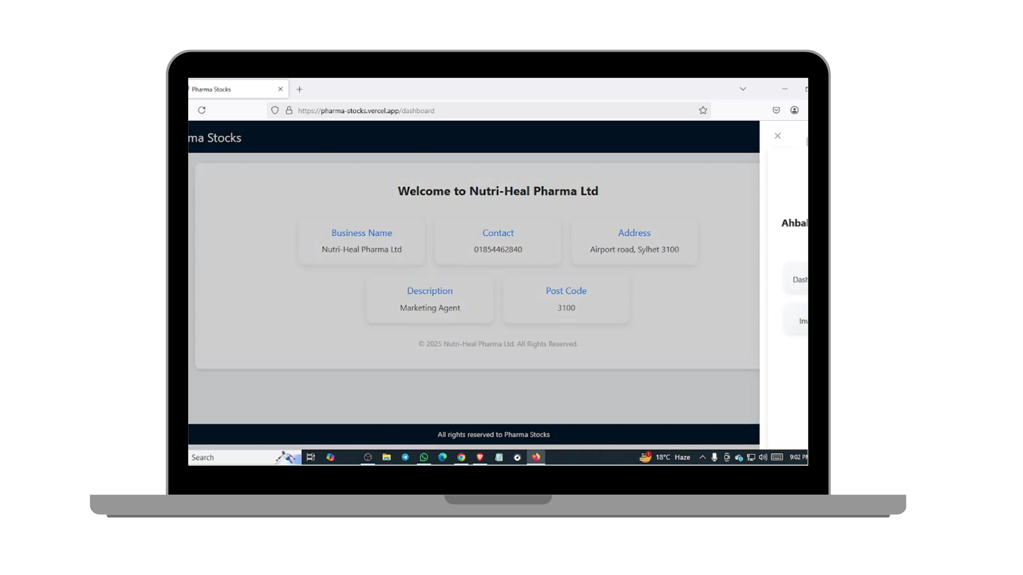Viewport: 1023px width, 575px height.
Task: Close the Pharma Stocks tab
Action: pyautogui.click(x=280, y=89)
